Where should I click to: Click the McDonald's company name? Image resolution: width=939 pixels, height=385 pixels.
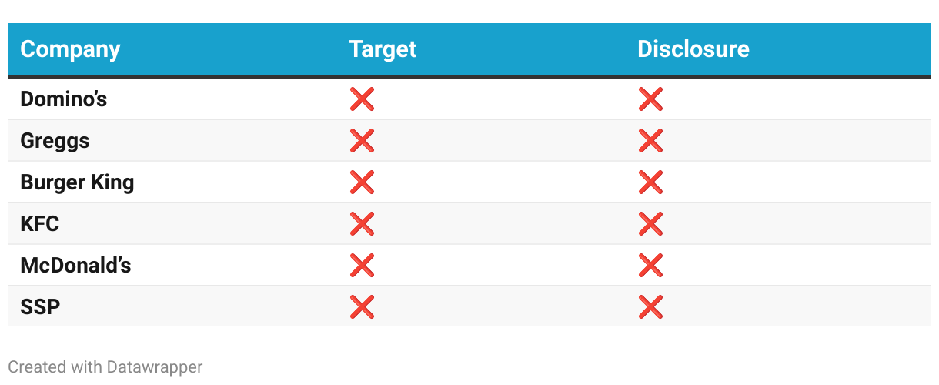(x=75, y=266)
